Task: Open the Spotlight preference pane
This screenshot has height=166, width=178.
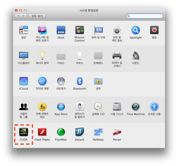Action: pos(135,30)
